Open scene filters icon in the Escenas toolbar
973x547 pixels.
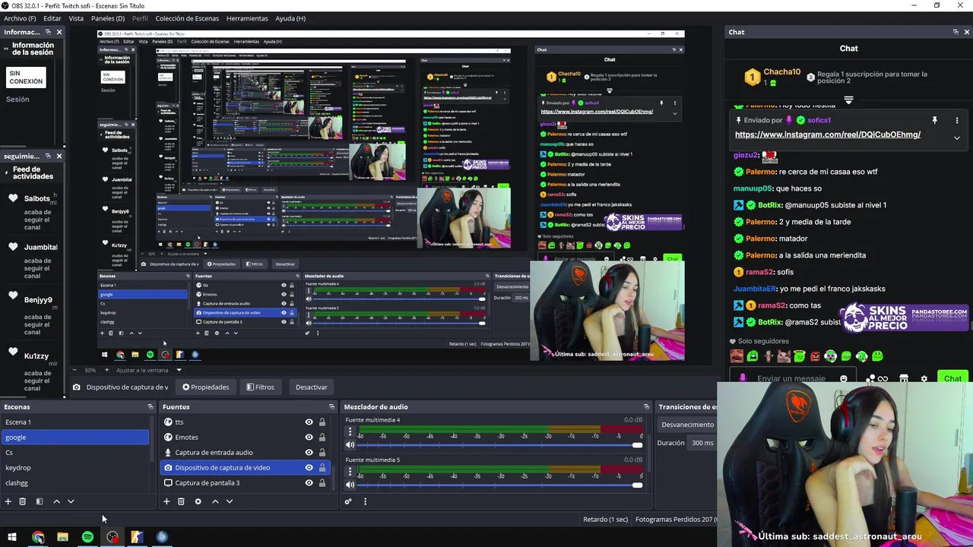pos(39,501)
